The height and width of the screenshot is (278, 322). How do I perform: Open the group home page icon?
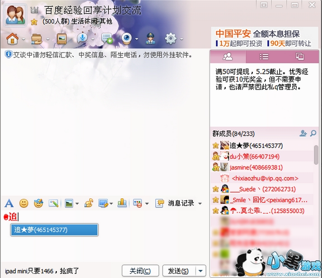(12, 38)
